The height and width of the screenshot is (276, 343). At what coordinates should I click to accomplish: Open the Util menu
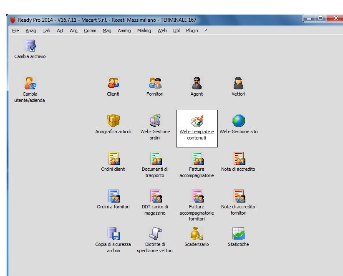[177, 30]
